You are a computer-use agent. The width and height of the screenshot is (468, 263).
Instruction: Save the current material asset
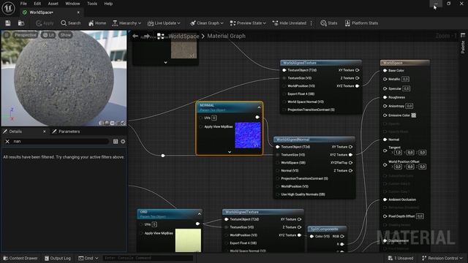8,23
